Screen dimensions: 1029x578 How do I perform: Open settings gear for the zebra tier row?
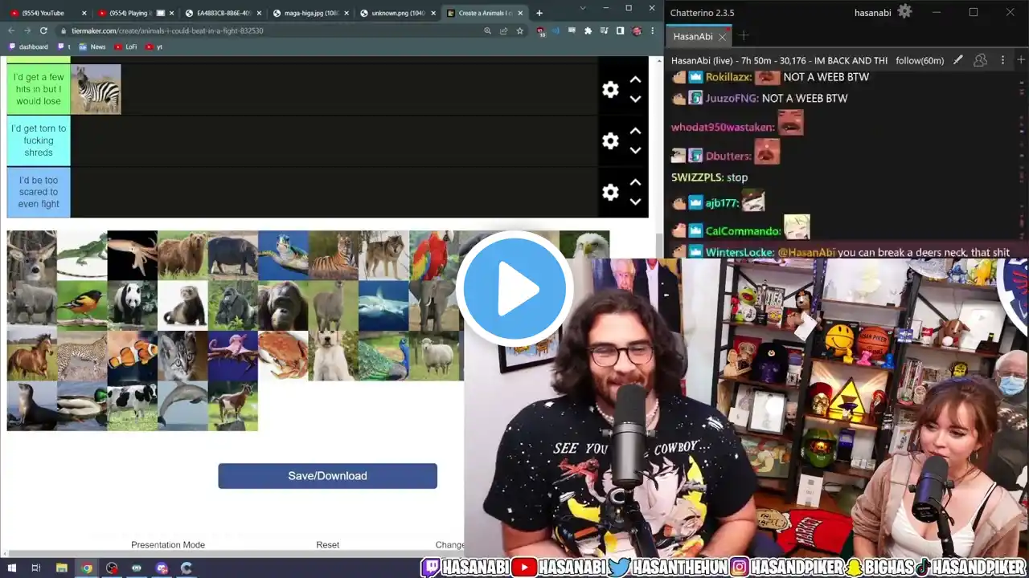(x=611, y=90)
